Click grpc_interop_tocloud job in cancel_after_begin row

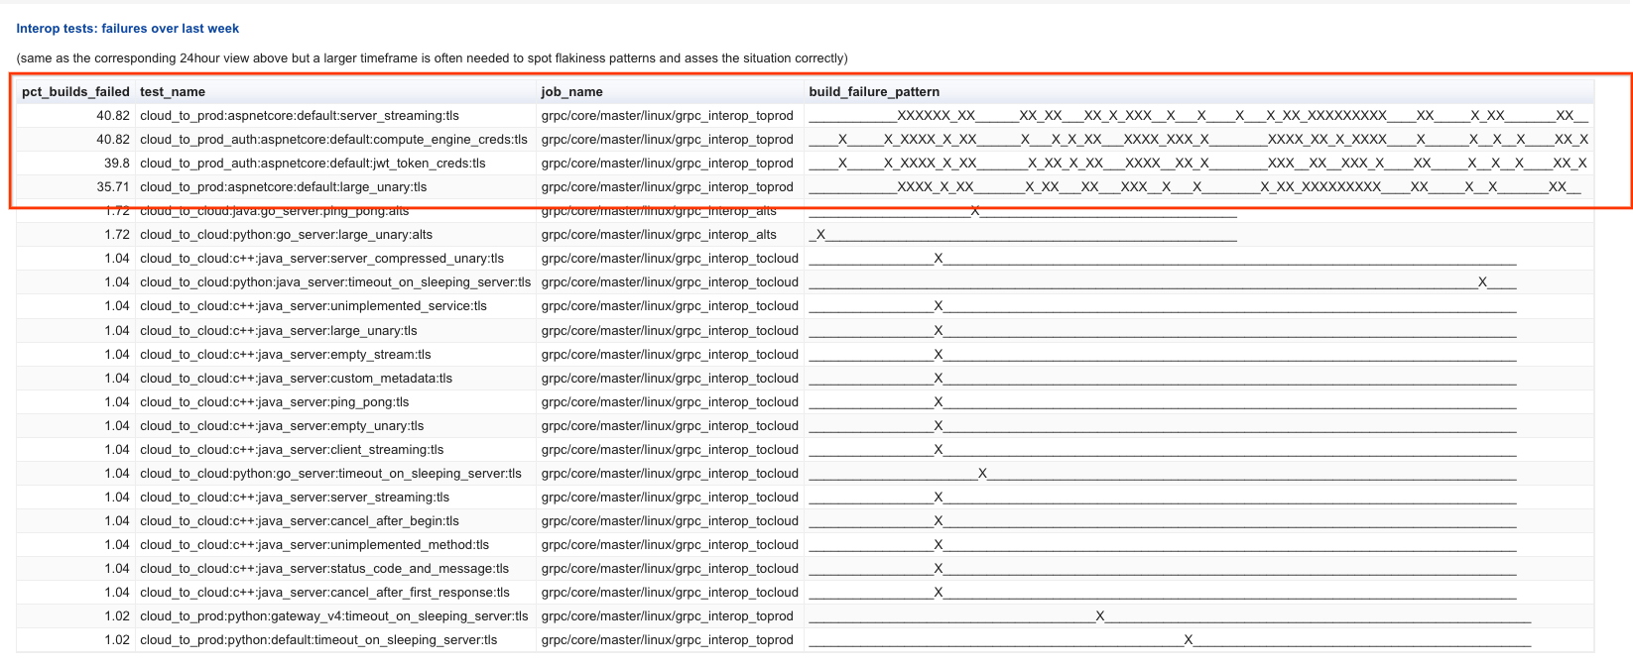[670, 521]
